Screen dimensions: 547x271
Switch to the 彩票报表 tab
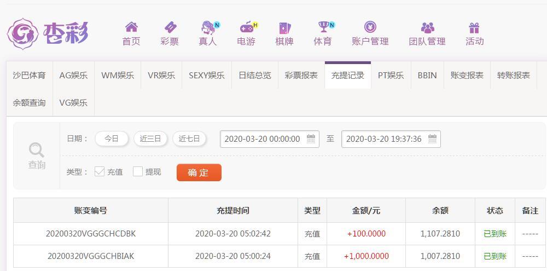tap(301, 75)
